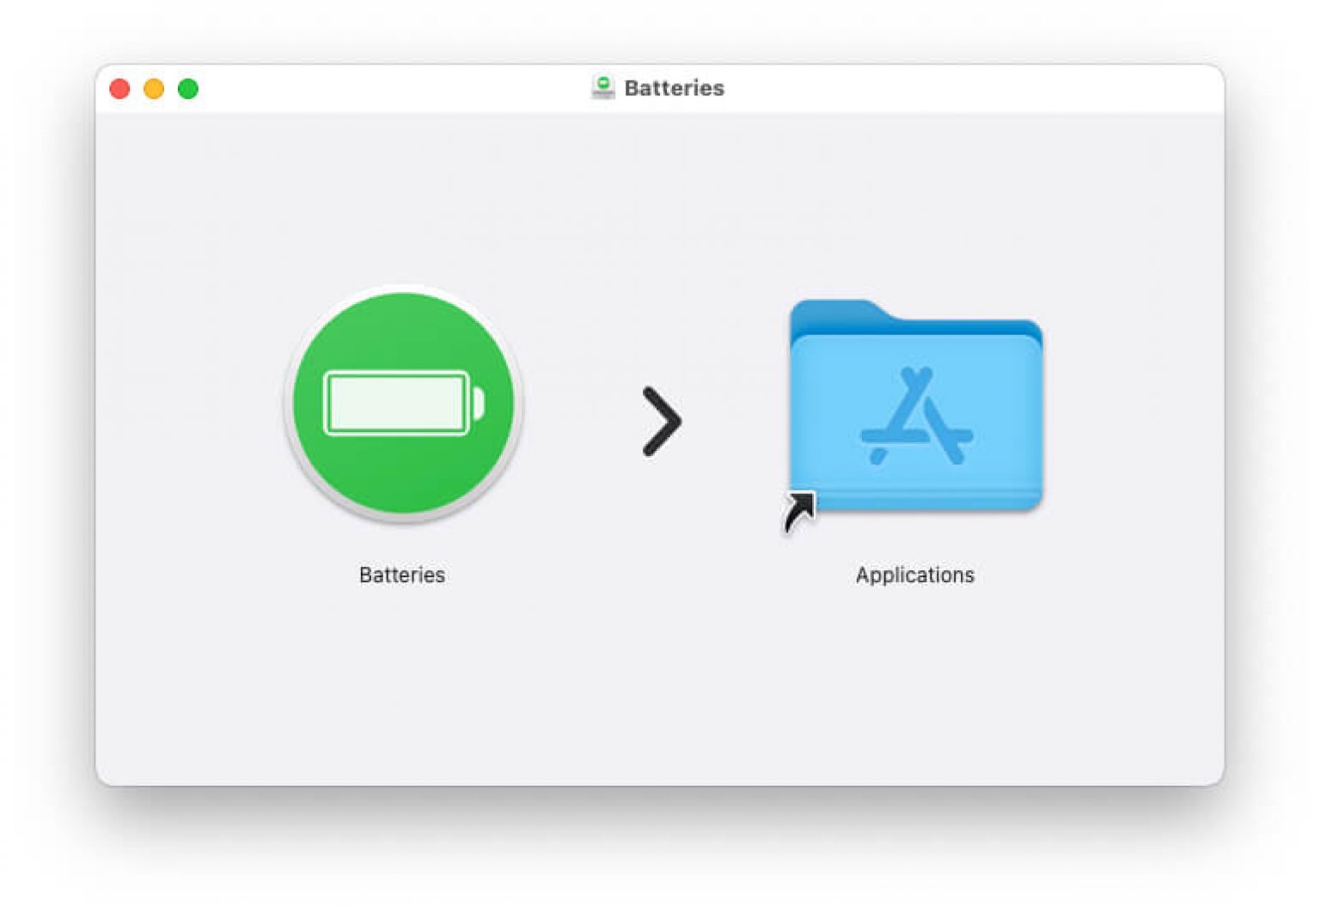
Task: Select the Applications text label
Action: (x=914, y=575)
